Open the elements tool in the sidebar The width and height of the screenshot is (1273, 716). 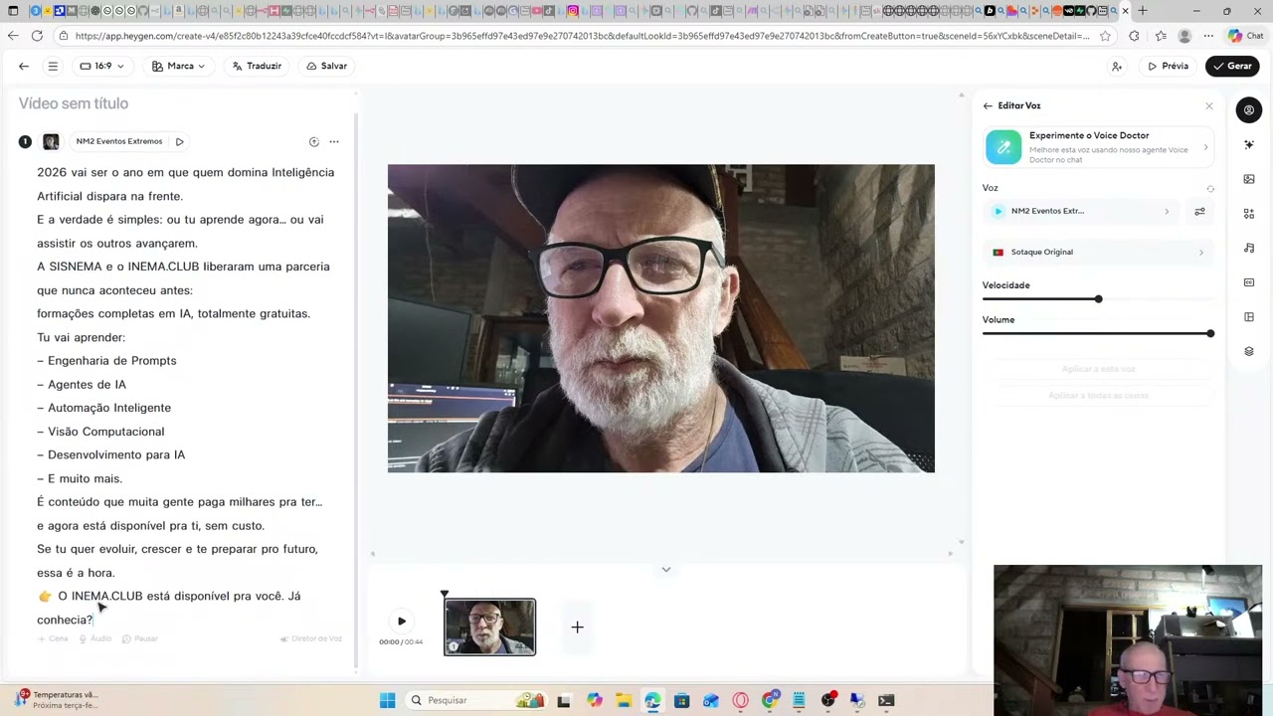pyautogui.click(x=1249, y=214)
